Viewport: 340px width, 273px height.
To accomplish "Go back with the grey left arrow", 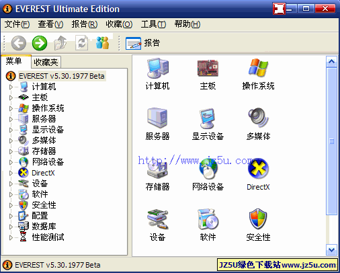I will point(19,43).
